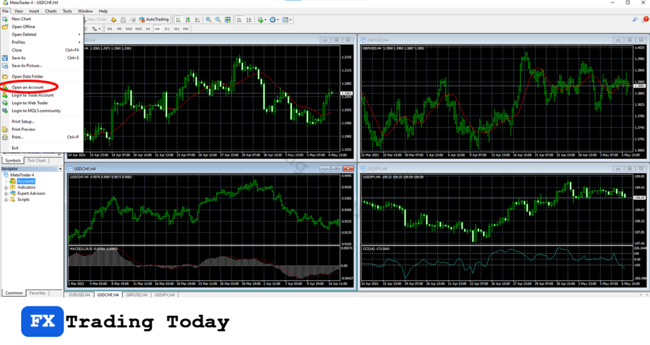The image size is (650, 345).
Task: Expand the Open Deleted submenu
Action: pyautogui.click(x=79, y=34)
